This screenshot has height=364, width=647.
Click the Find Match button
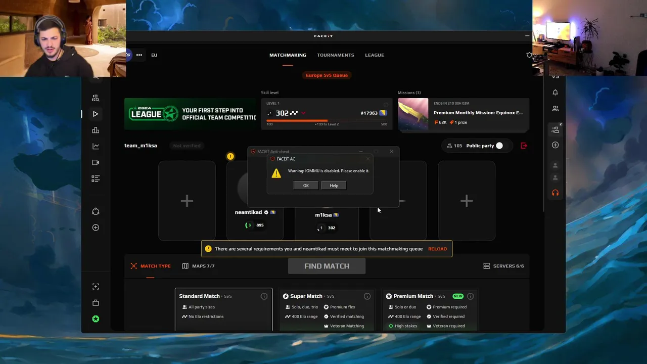327,266
